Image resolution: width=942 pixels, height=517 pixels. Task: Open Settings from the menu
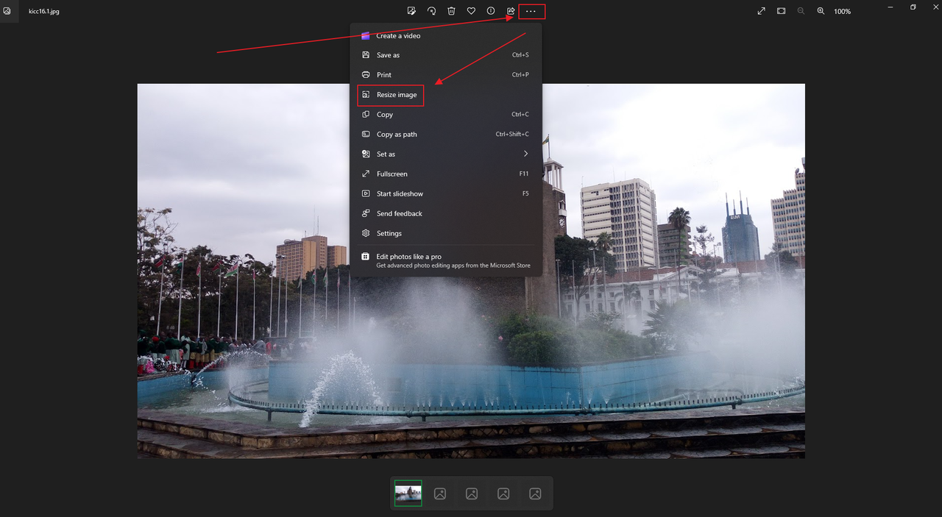click(x=446, y=234)
